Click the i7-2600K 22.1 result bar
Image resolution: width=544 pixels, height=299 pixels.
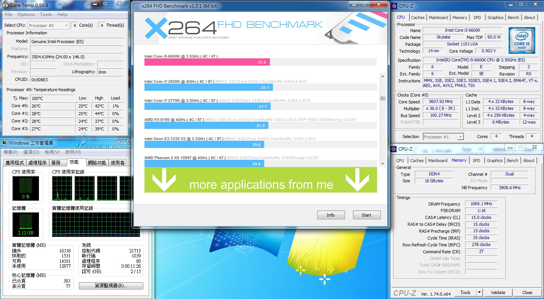coord(209,87)
